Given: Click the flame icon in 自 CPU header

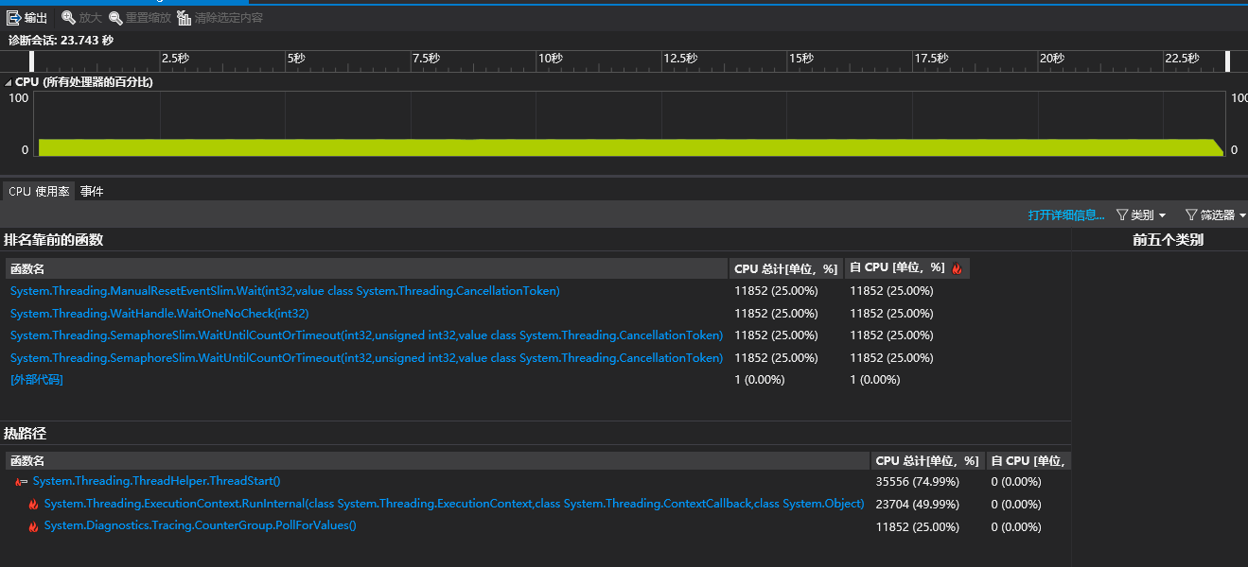Looking at the screenshot, I should click(x=957, y=268).
